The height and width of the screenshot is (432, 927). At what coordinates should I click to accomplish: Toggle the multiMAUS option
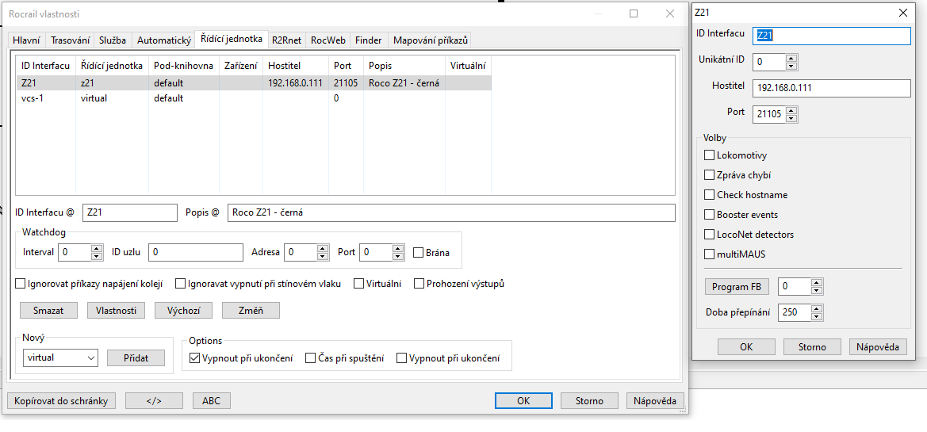click(x=710, y=254)
